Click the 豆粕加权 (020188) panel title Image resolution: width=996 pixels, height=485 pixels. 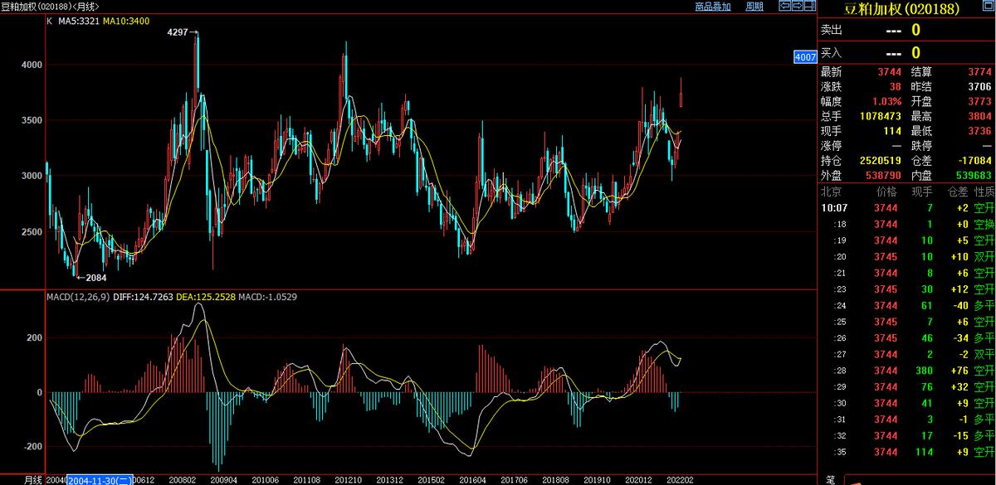tap(901, 9)
